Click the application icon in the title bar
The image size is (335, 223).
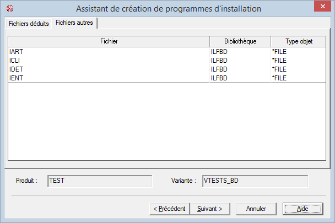point(9,9)
